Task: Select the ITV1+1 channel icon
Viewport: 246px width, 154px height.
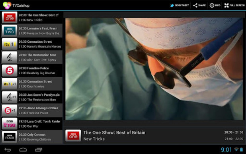Action: coord(10,84)
